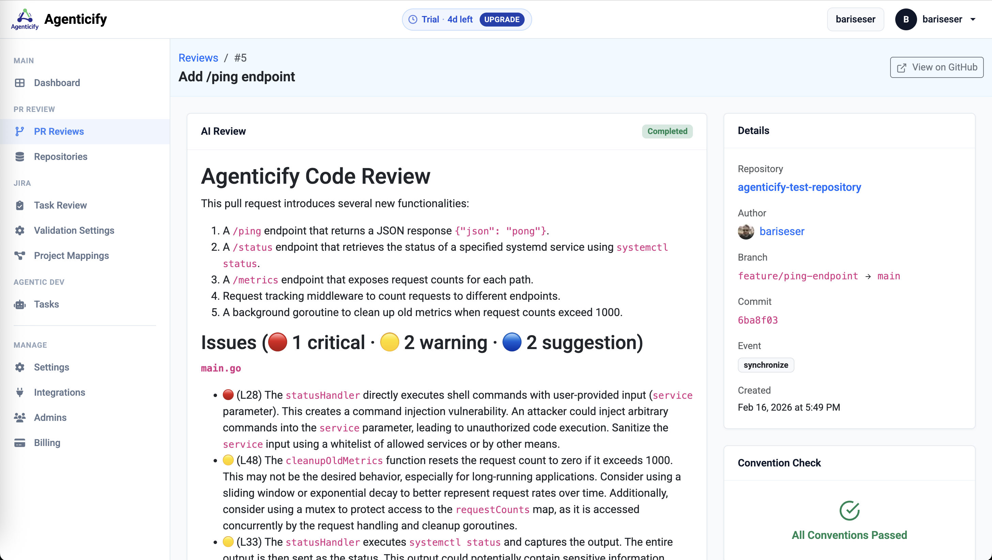Viewport: 992px width, 560px height.
Task: Open Repositories via the stack icon
Action: pos(20,157)
